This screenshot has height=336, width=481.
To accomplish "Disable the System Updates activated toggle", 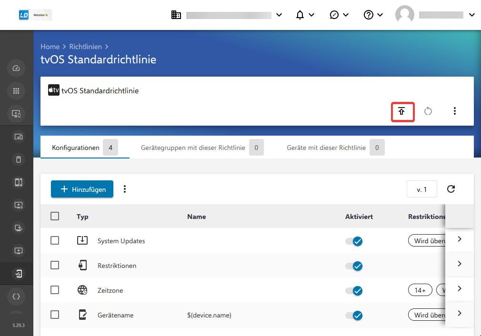I will tap(354, 241).
